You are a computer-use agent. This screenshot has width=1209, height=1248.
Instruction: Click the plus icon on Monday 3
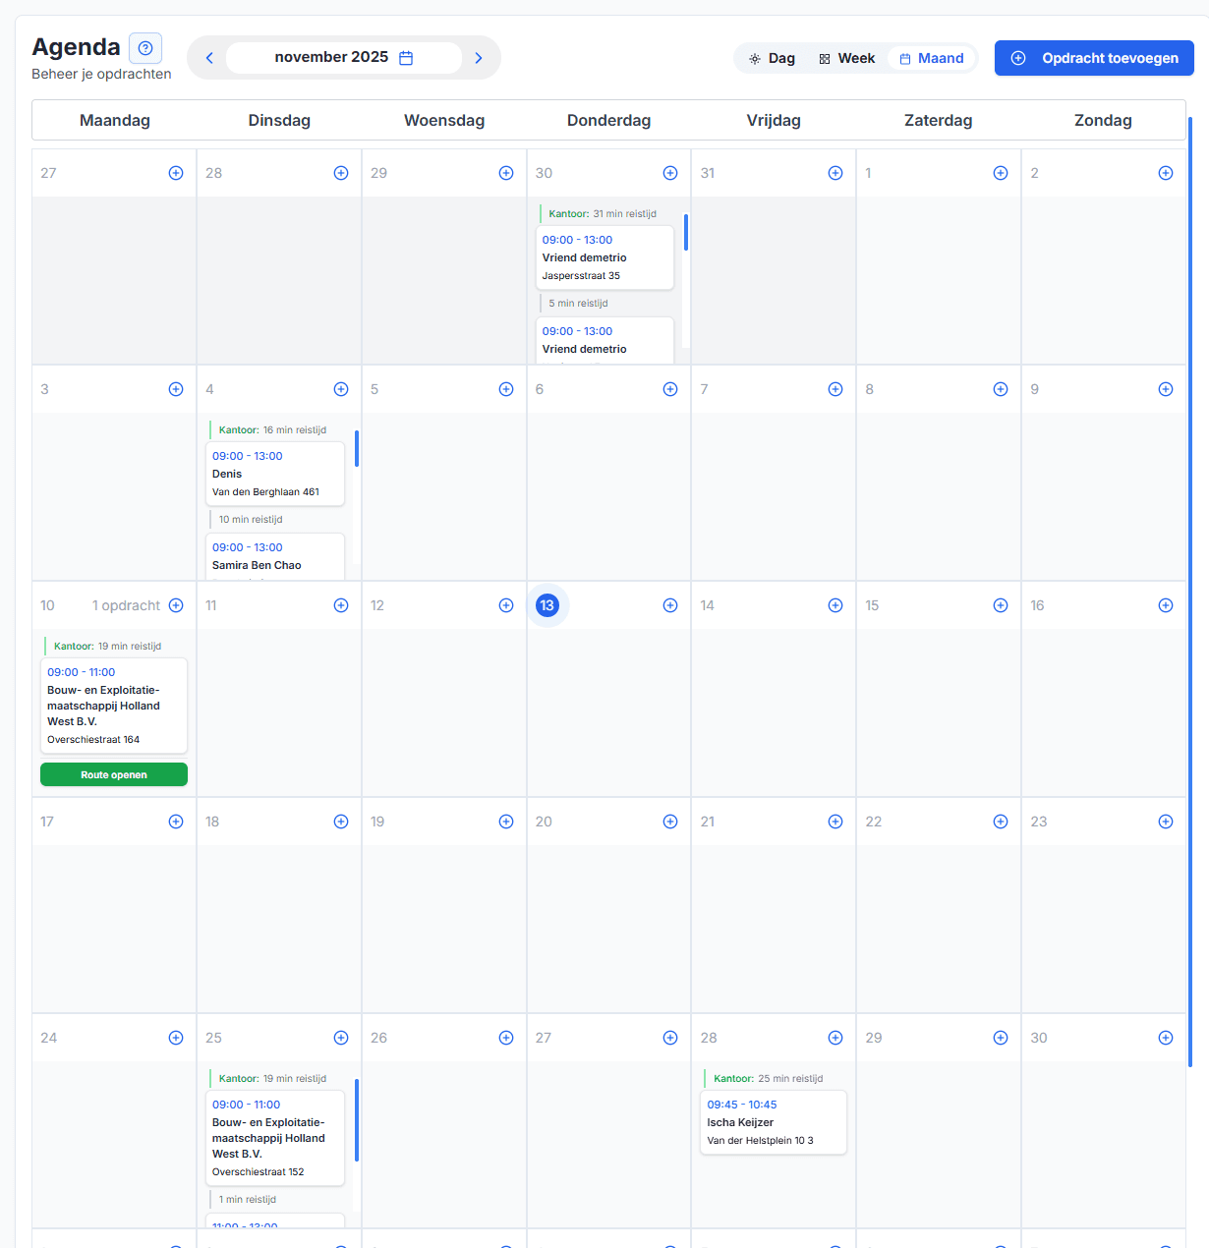coord(176,389)
